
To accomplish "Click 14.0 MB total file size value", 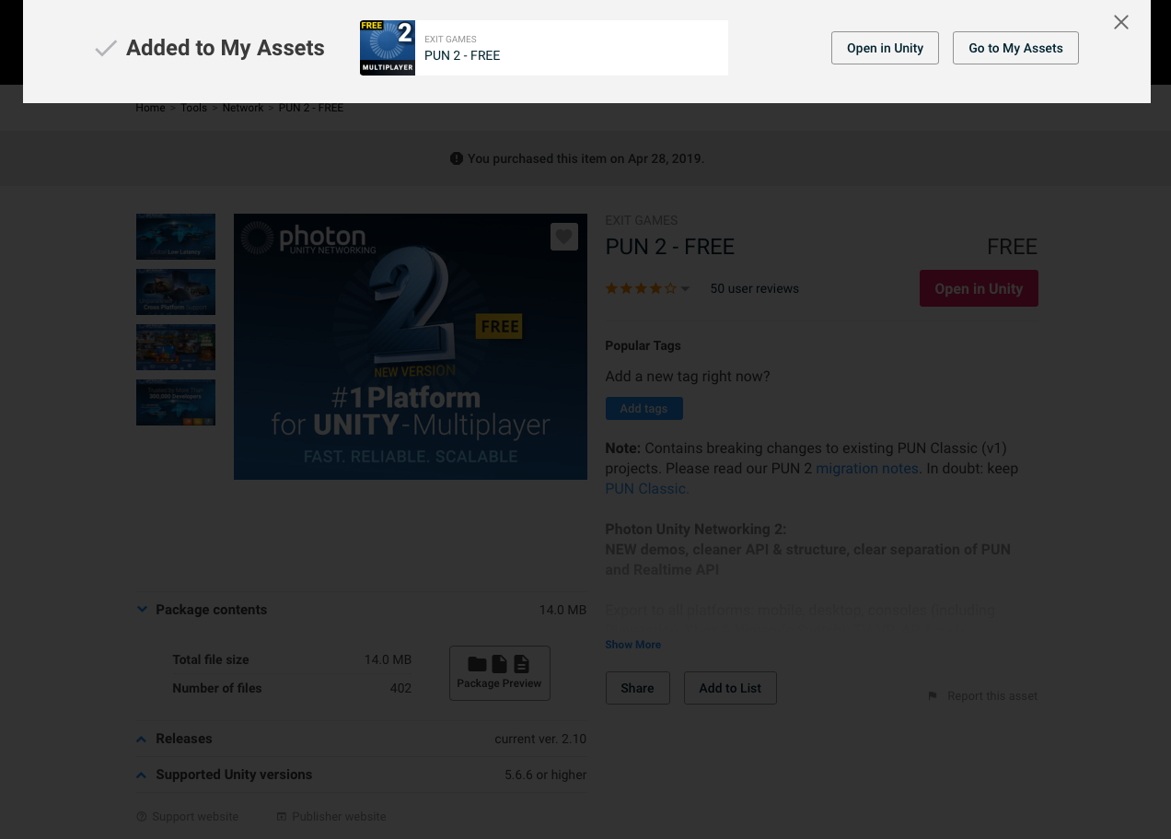I will coord(388,659).
